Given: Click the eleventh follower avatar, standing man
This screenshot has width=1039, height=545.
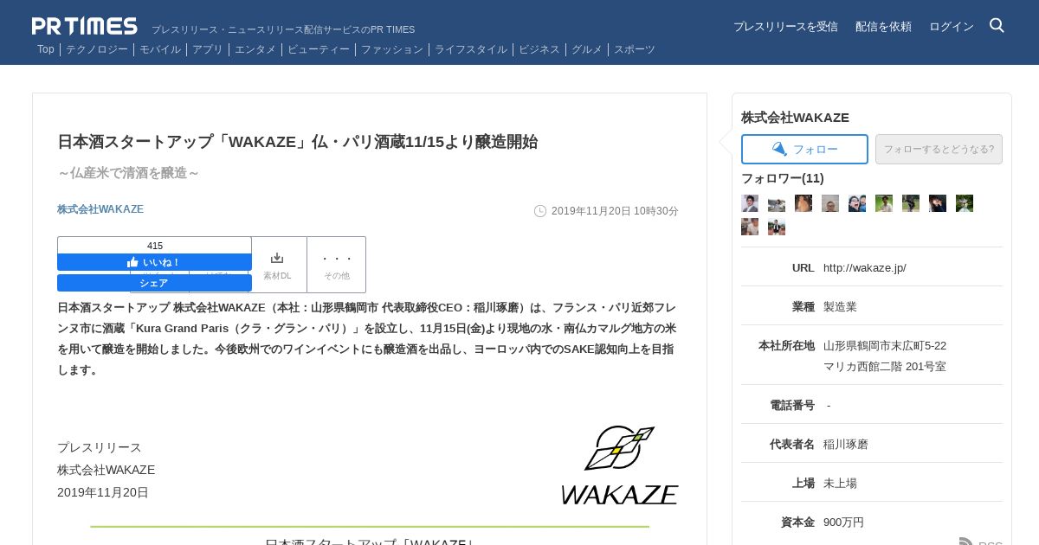Looking at the screenshot, I should pyautogui.click(x=777, y=227).
